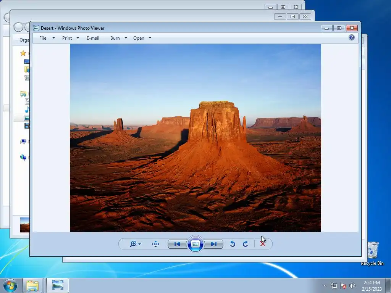Screen dimensions: 391x293
Task: Select Pictures icon in Explorer sidebar
Action: click(x=27, y=118)
